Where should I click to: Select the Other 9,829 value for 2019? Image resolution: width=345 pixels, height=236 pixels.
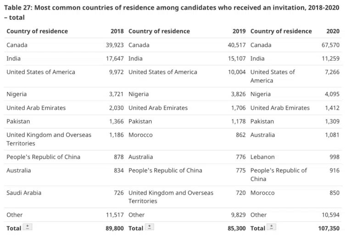(x=238, y=214)
